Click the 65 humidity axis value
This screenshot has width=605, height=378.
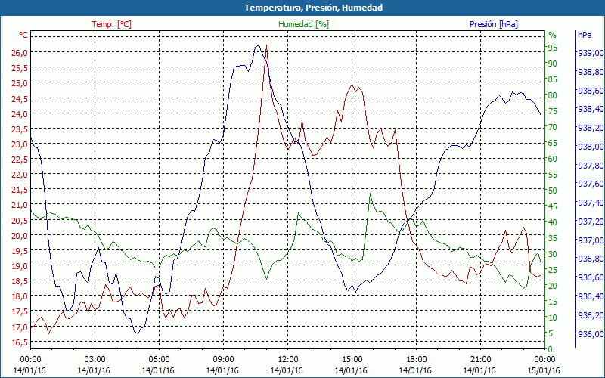[553, 143]
